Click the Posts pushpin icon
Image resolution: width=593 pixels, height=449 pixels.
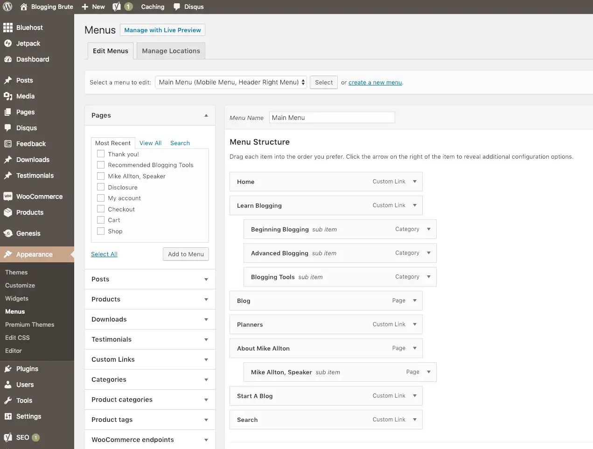click(8, 80)
